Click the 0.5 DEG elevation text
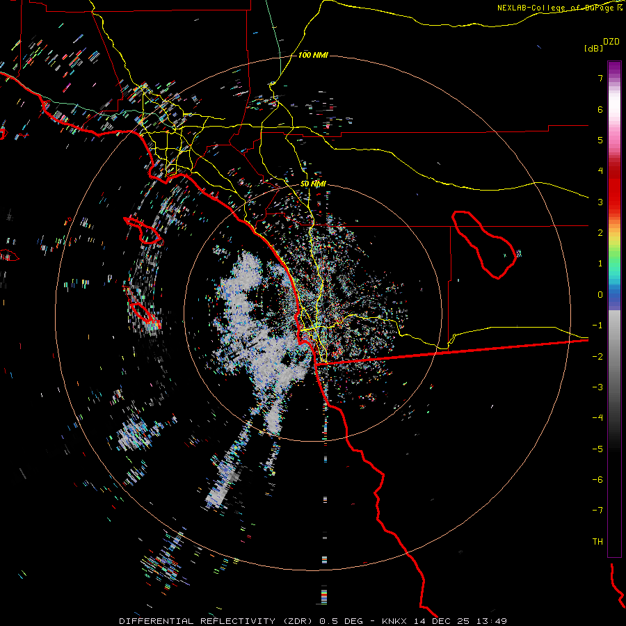The image size is (626, 626). (342, 621)
